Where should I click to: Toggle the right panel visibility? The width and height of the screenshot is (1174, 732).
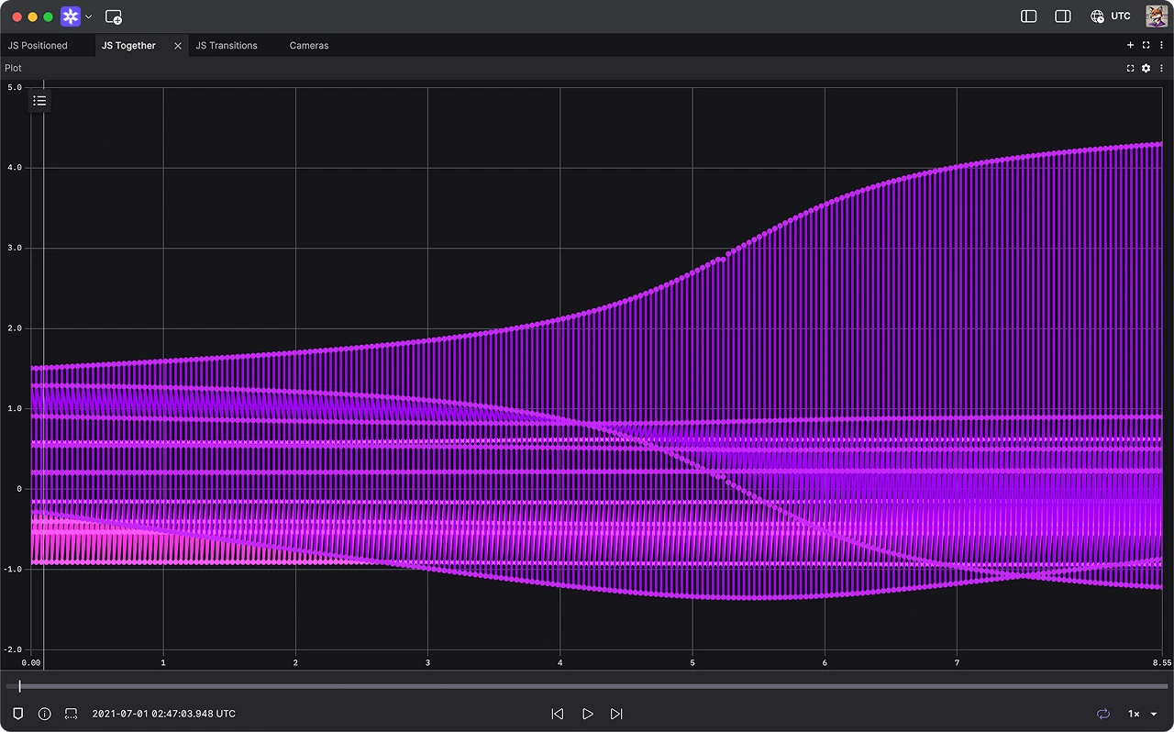pyautogui.click(x=1062, y=16)
